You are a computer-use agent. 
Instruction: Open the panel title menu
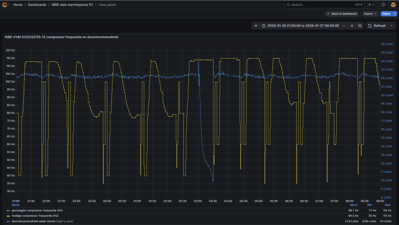[x=61, y=37]
